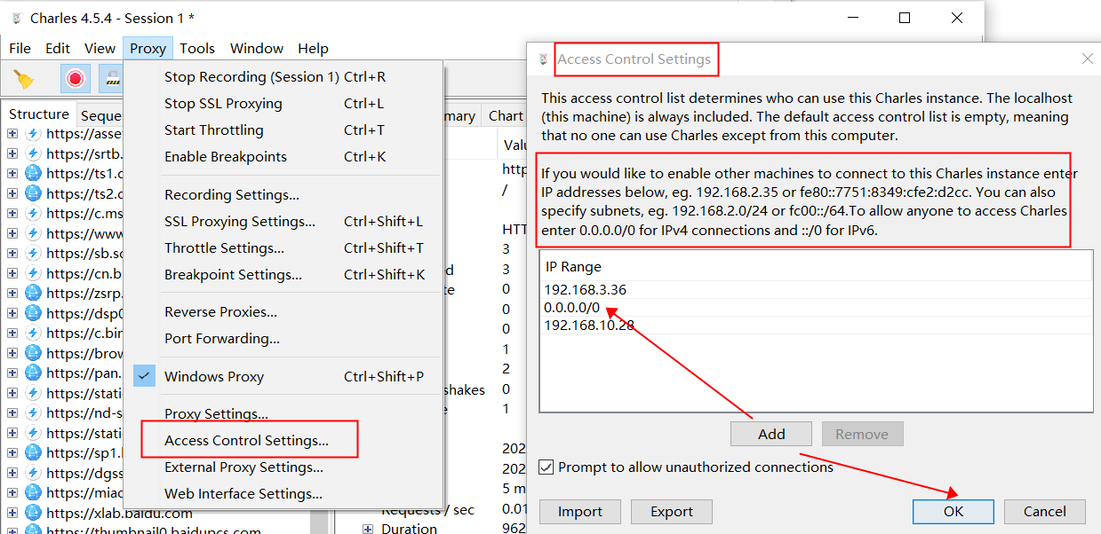This screenshot has height=534, width=1101.
Task: Open Enable Breakpoints menu entry
Action: (226, 156)
